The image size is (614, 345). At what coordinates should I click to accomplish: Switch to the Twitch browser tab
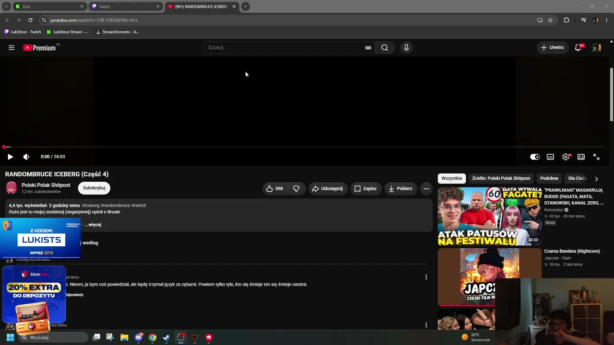(x=125, y=7)
